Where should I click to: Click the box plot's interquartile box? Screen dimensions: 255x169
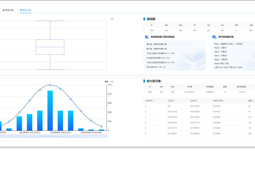[x=50, y=47]
